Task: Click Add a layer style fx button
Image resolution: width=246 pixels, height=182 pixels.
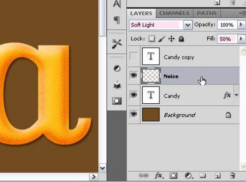Action: [x=159, y=176]
